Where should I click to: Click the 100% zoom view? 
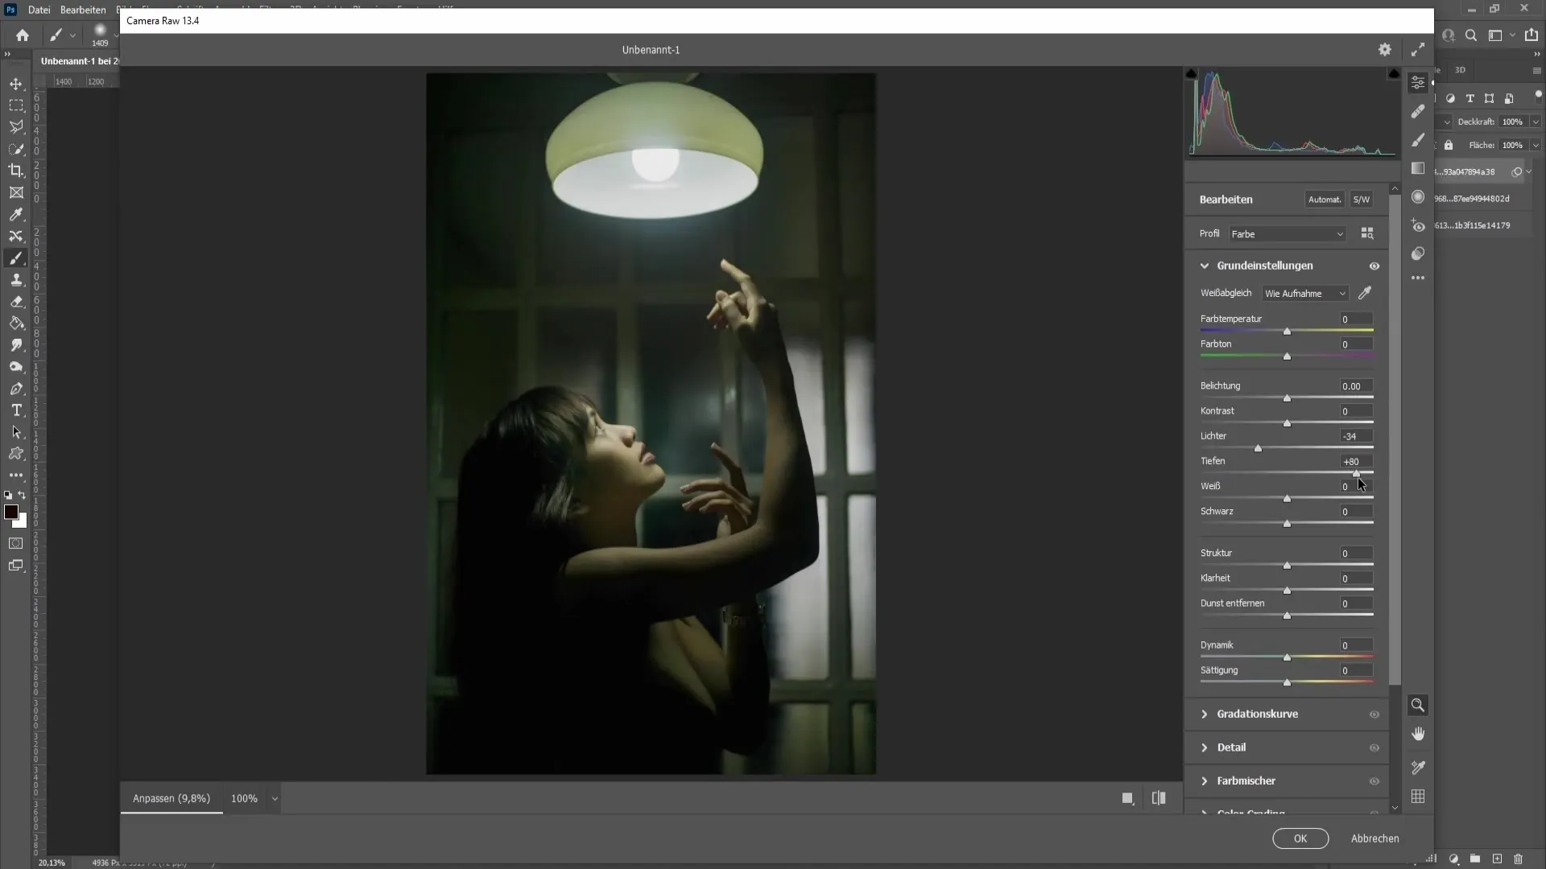click(244, 798)
